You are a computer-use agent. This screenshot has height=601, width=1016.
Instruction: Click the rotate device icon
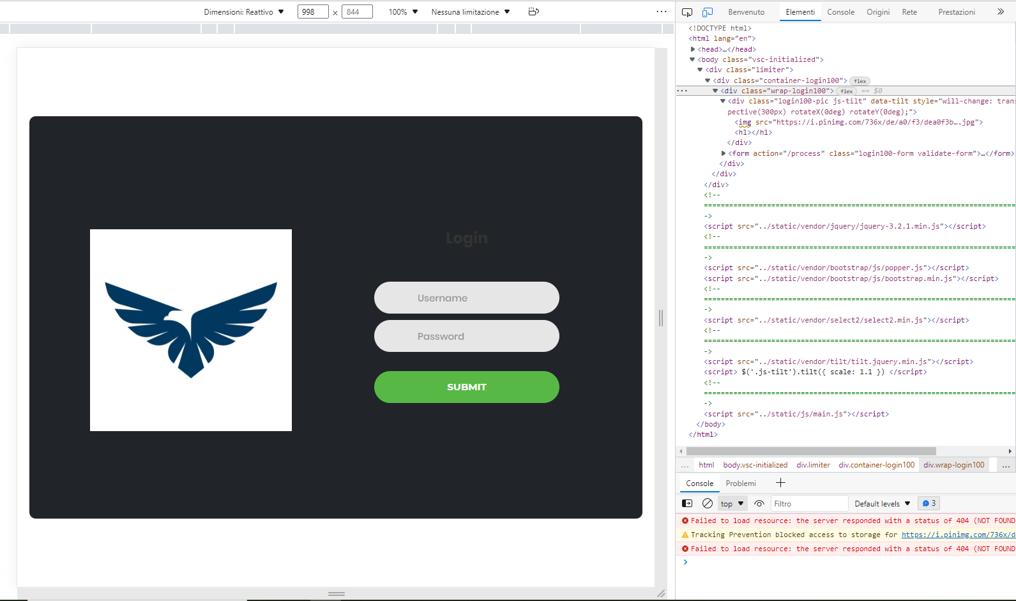click(534, 11)
